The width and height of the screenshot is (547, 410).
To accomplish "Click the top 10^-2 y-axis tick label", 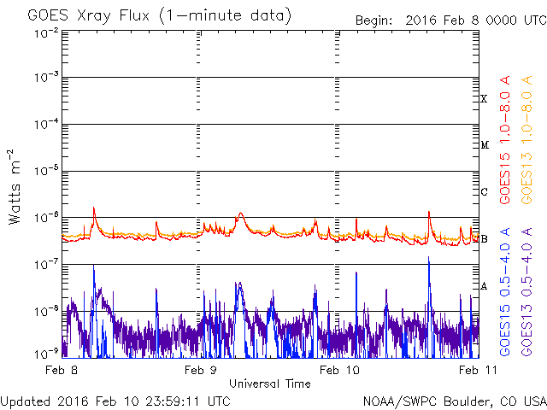I will click(x=46, y=32).
